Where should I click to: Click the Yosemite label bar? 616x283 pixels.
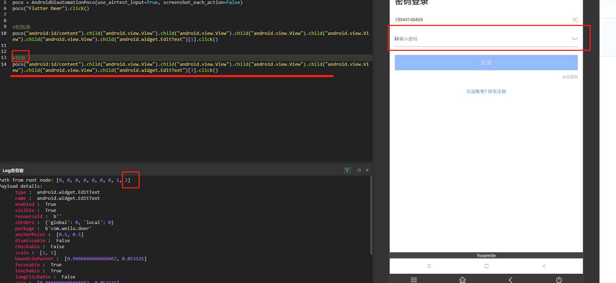coord(486,256)
